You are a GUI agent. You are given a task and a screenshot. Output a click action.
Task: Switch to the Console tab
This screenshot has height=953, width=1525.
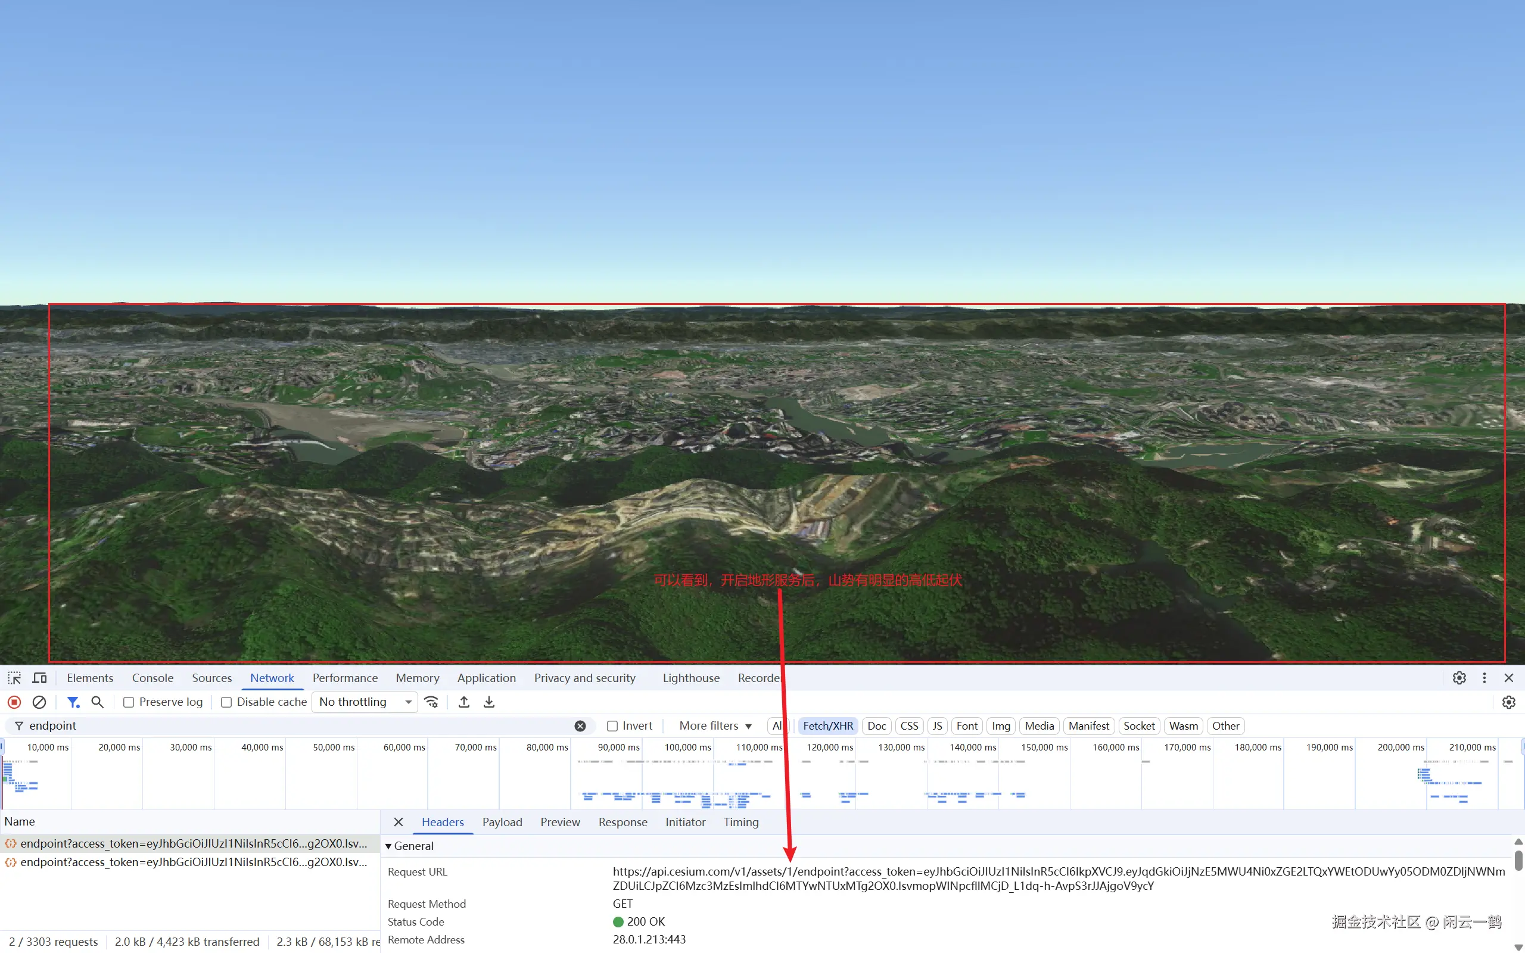pos(152,678)
